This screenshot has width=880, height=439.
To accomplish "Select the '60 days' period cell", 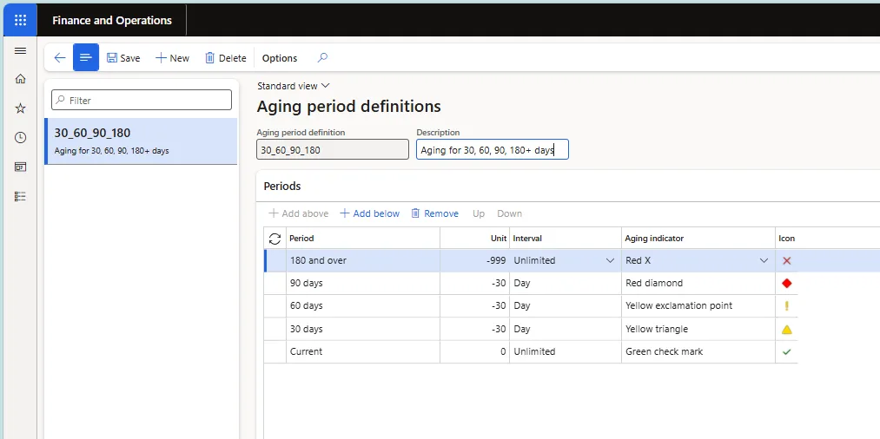I will (x=362, y=306).
